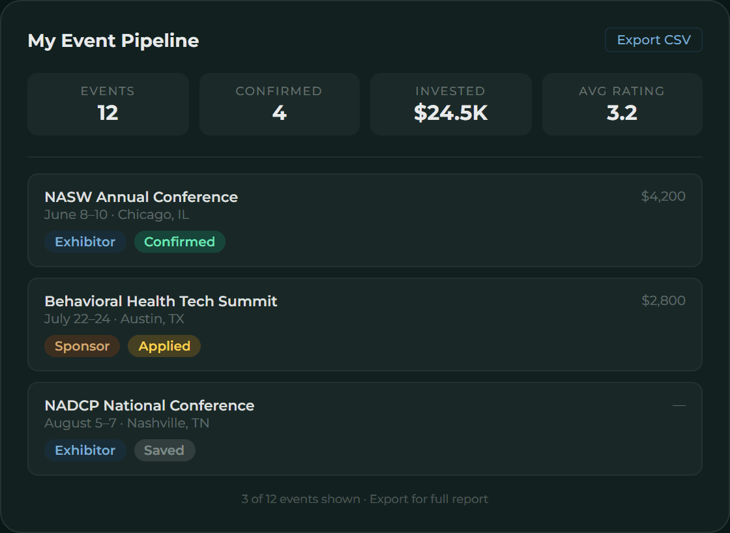Click the Sponsor badge on Tech Summit

(82, 346)
